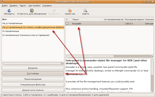
Task: Maximize the Synaptic window
Action: [x=148, y=2]
